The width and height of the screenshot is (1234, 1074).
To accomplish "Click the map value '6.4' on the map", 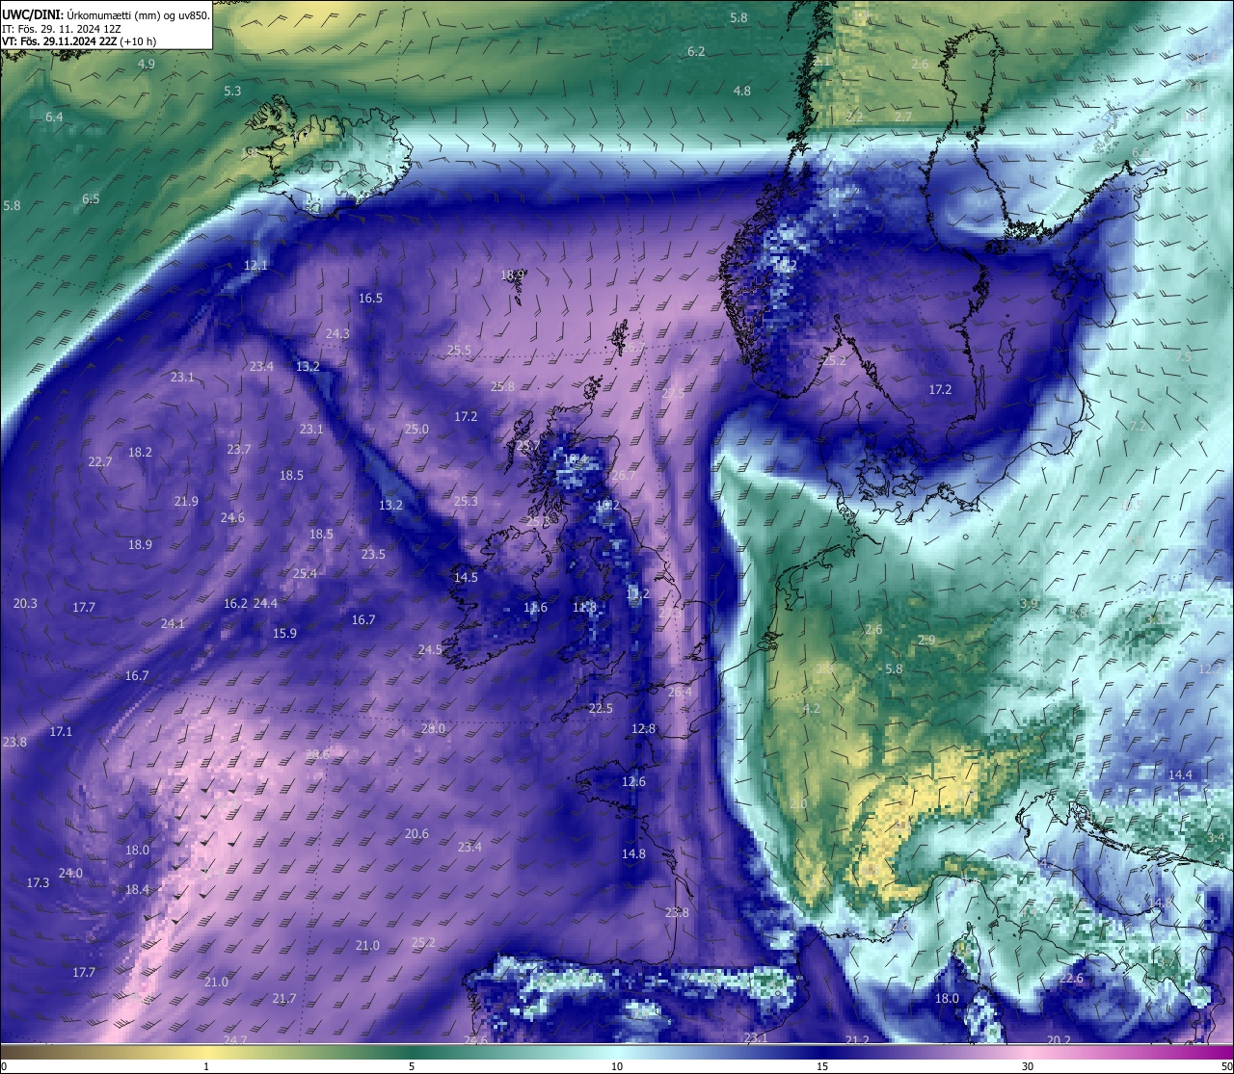I will pyautogui.click(x=54, y=118).
